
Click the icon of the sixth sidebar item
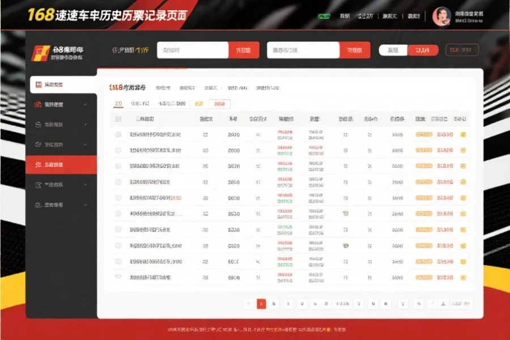coord(38,185)
